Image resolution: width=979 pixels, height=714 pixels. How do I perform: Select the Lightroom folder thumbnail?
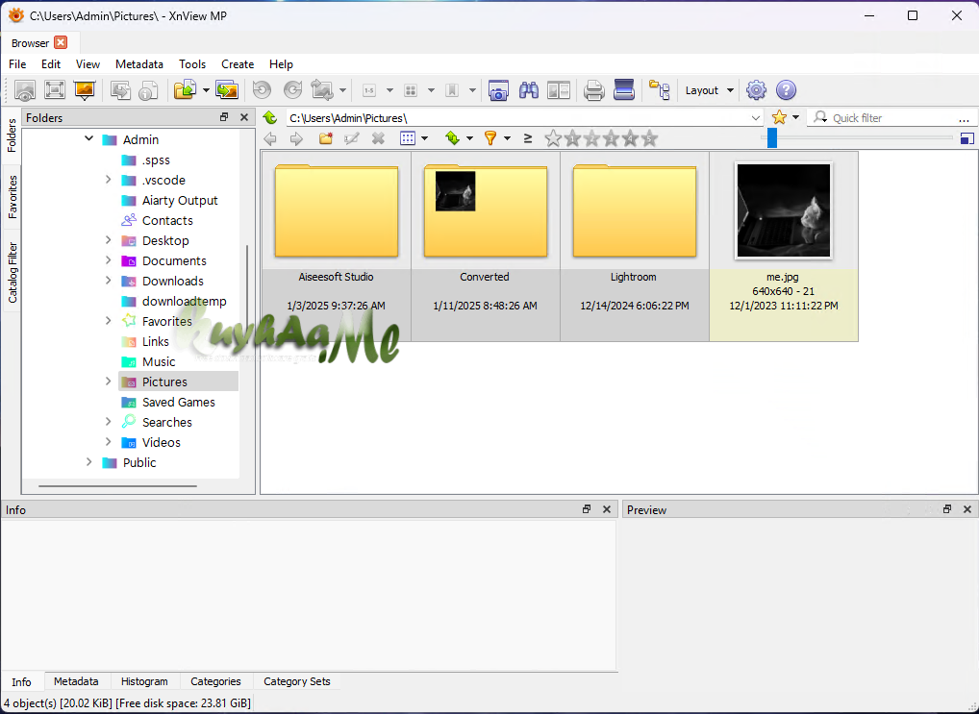coord(635,247)
